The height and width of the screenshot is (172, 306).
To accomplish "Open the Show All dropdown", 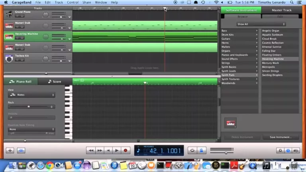I will tap(261, 24).
